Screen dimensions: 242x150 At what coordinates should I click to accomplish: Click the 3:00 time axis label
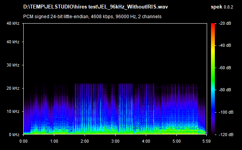pyautogui.click(x=115, y=141)
